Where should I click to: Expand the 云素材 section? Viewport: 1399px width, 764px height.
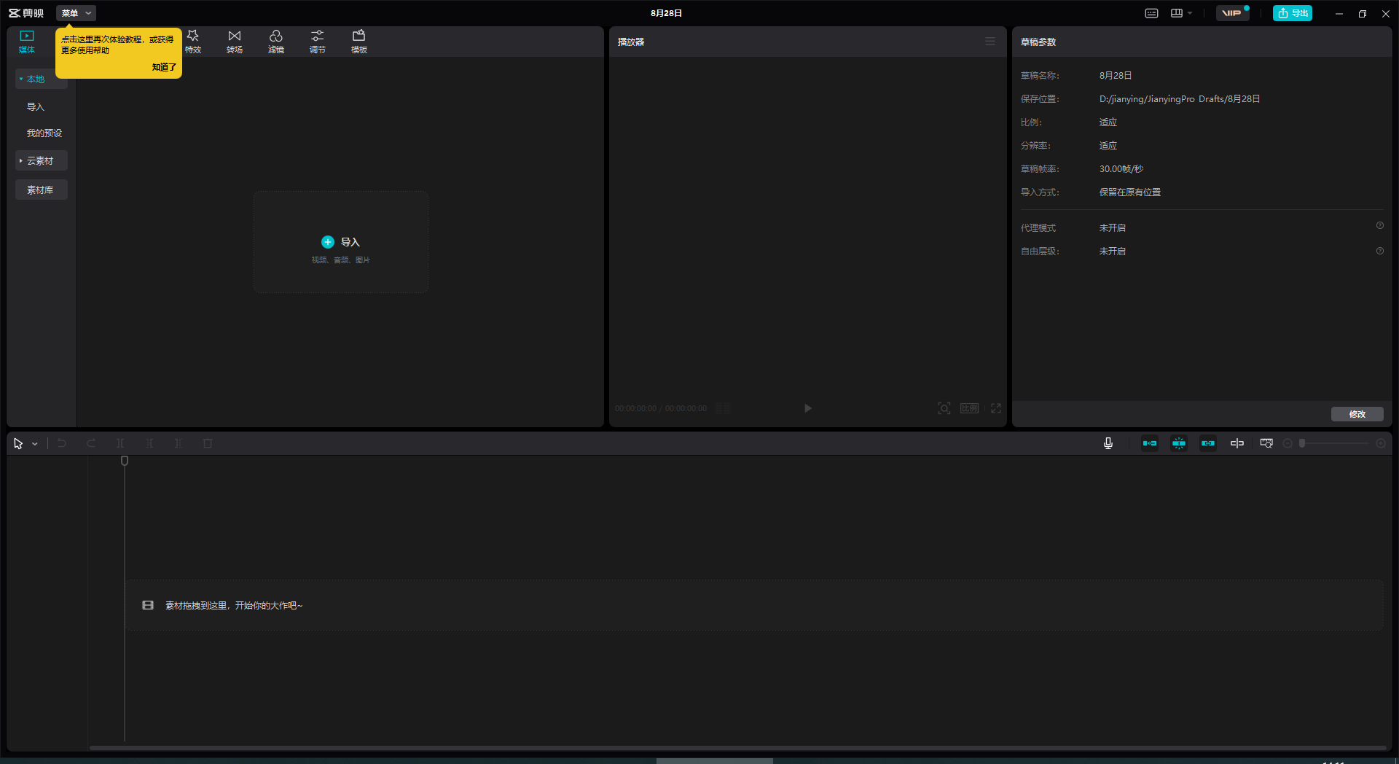[x=42, y=160]
